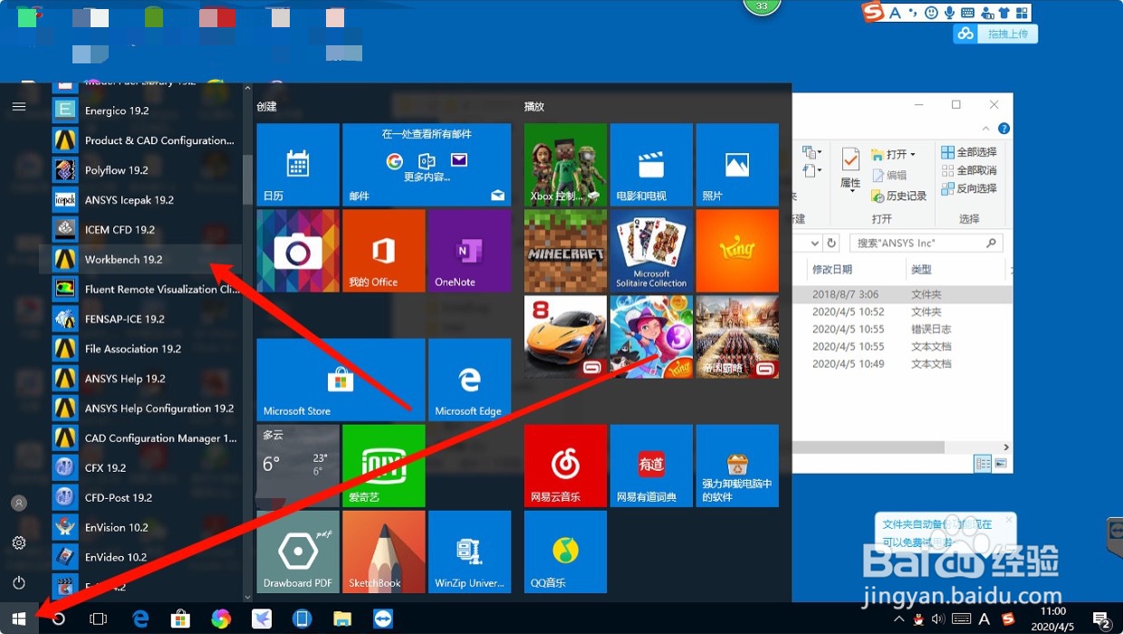1123x634 pixels.
Task: Launch the QQ音乐 tile
Action: pos(565,552)
